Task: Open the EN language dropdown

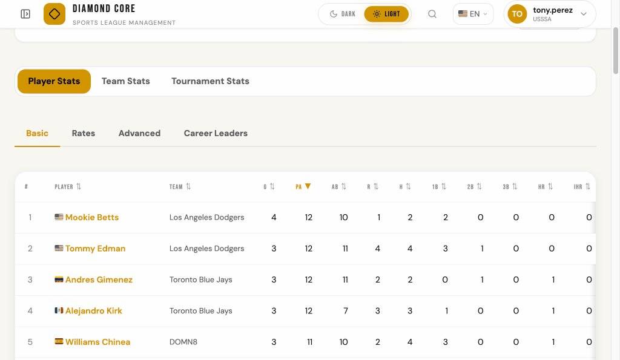Action: pos(472,13)
